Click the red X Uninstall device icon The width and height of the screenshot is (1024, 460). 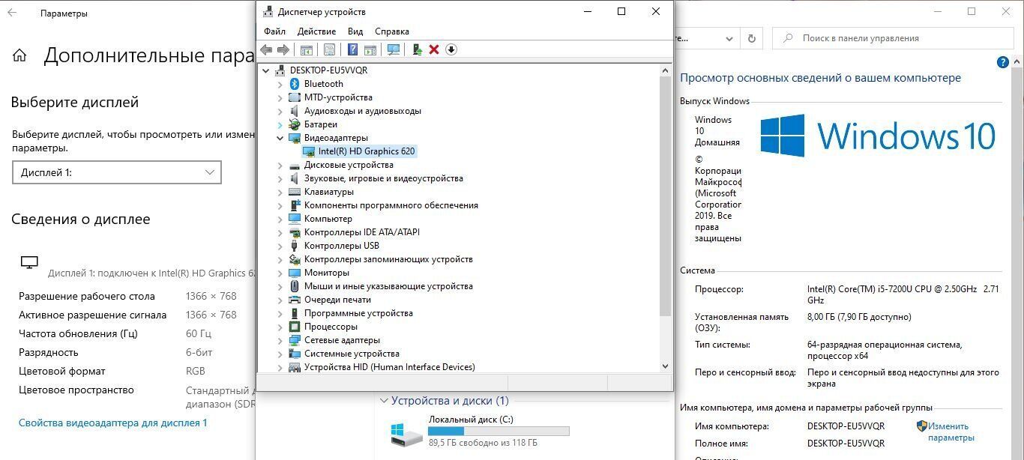click(434, 49)
